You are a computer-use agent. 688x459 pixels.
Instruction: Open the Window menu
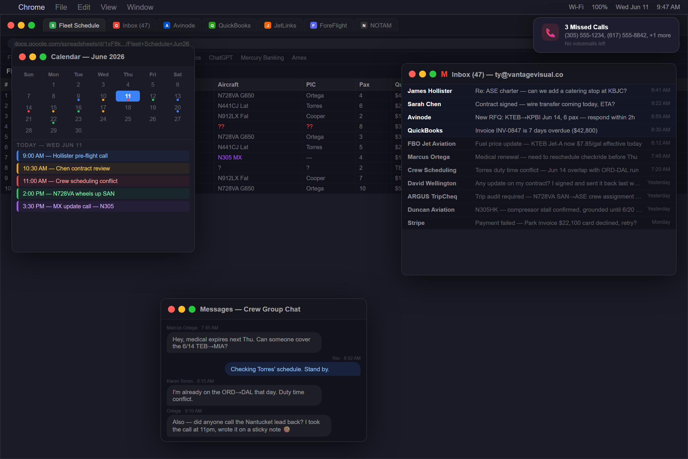pos(140,7)
